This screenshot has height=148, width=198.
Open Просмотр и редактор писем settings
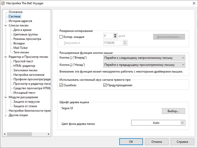coord(32,84)
